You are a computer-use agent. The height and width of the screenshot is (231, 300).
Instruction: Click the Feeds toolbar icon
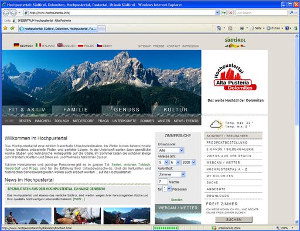(230, 28)
